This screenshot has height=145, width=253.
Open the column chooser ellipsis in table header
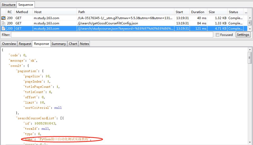246,12
